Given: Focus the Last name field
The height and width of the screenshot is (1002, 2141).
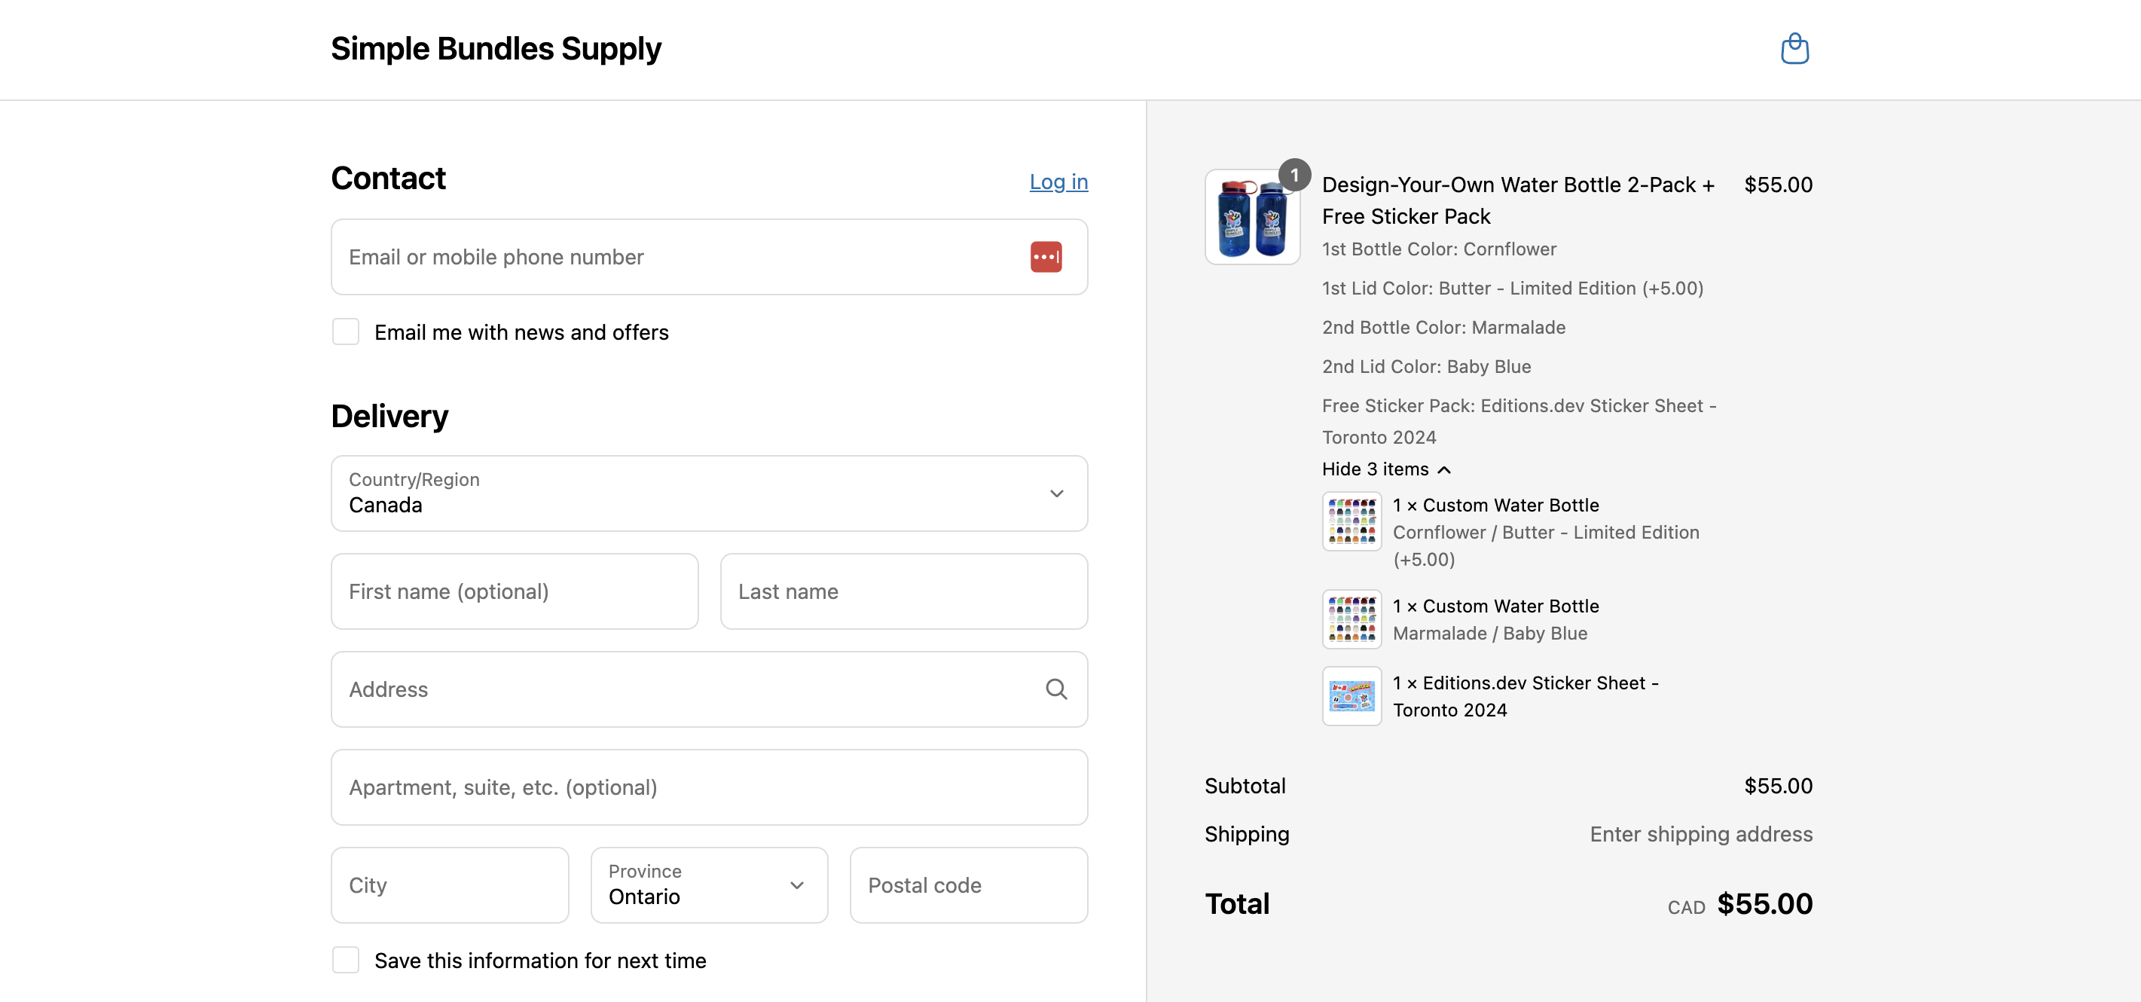Looking at the screenshot, I should pyautogui.click(x=903, y=591).
